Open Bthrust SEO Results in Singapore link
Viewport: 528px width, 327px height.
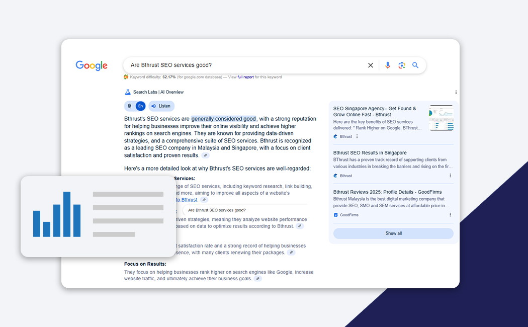click(370, 153)
